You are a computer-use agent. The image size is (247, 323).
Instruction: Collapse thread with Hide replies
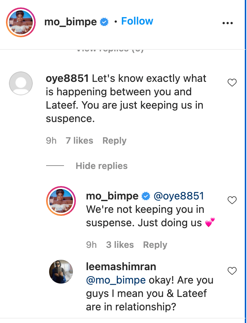point(101,166)
